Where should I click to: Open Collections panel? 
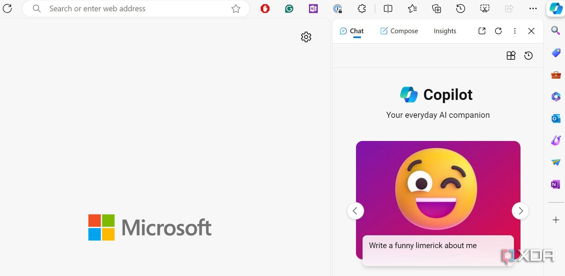tap(437, 9)
